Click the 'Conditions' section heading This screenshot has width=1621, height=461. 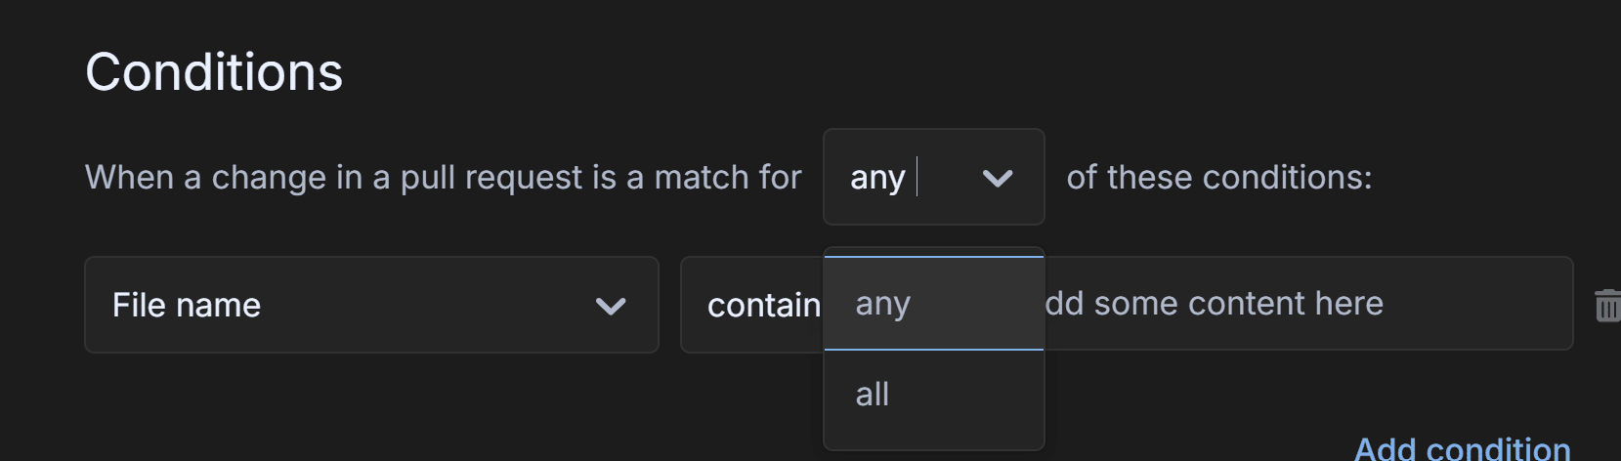pos(214,72)
